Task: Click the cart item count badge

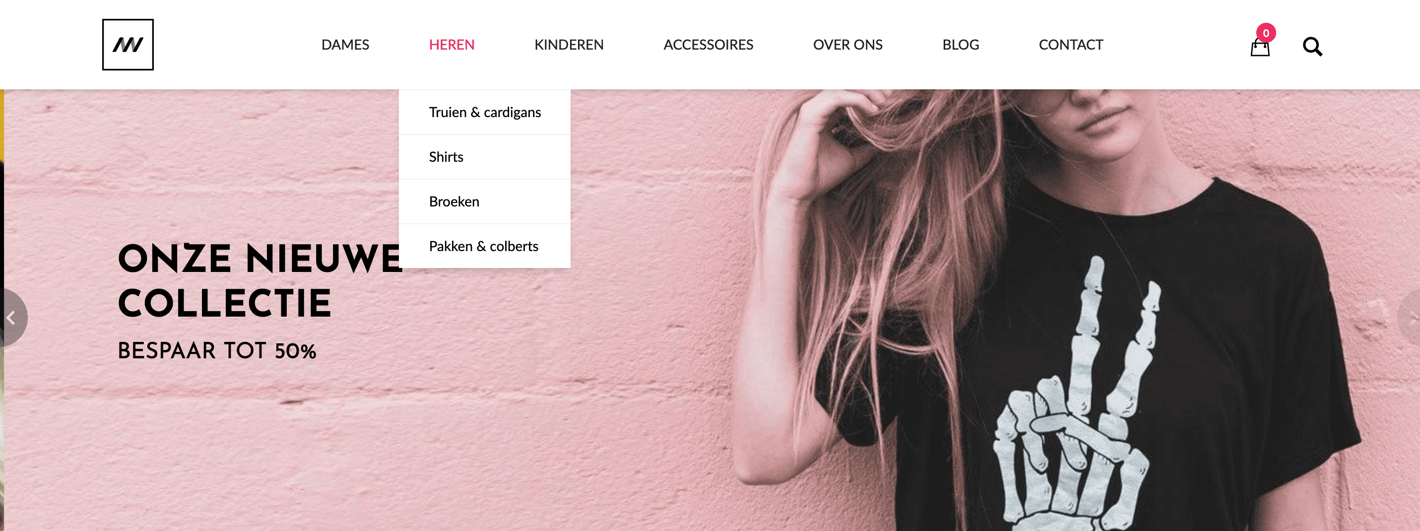Action: click(x=1266, y=33)
